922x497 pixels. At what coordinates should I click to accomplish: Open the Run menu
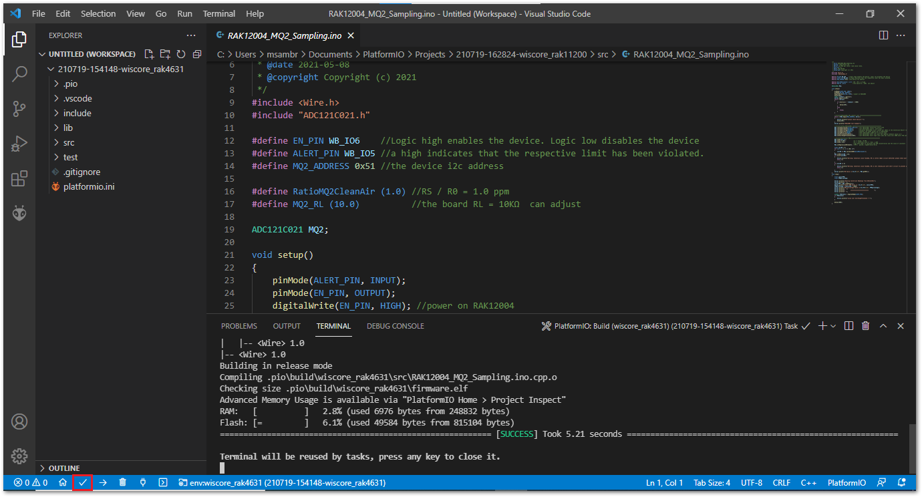tap(185, 13)
